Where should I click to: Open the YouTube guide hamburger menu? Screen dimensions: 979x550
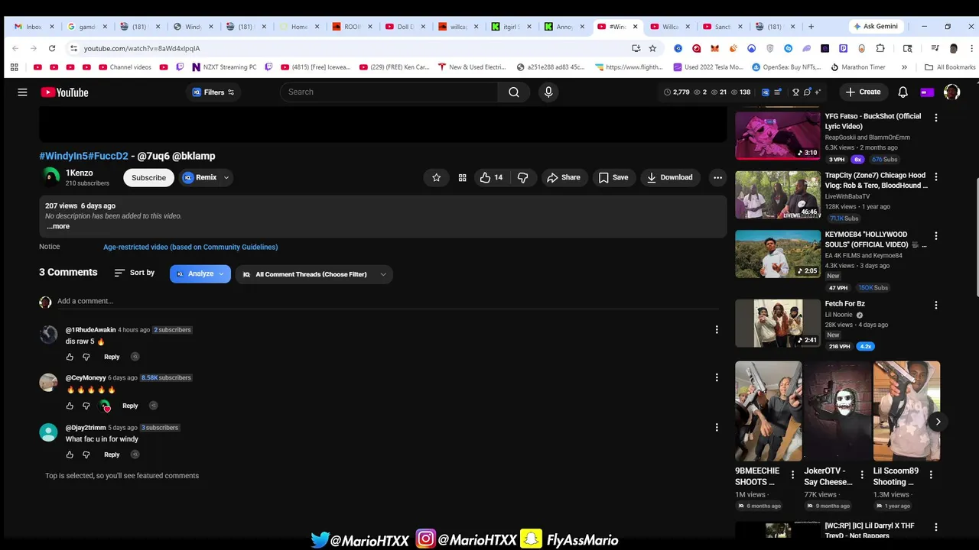(22, 92)
